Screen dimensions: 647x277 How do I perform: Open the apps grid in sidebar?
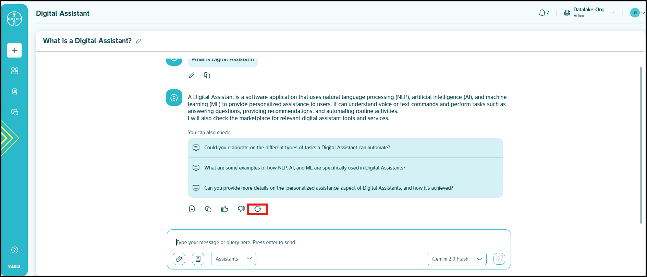(x=14, y=71)
